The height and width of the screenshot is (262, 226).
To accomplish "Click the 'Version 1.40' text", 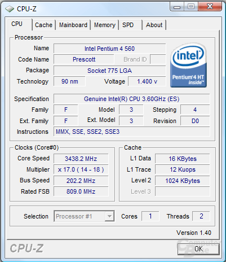I will 194,233.
